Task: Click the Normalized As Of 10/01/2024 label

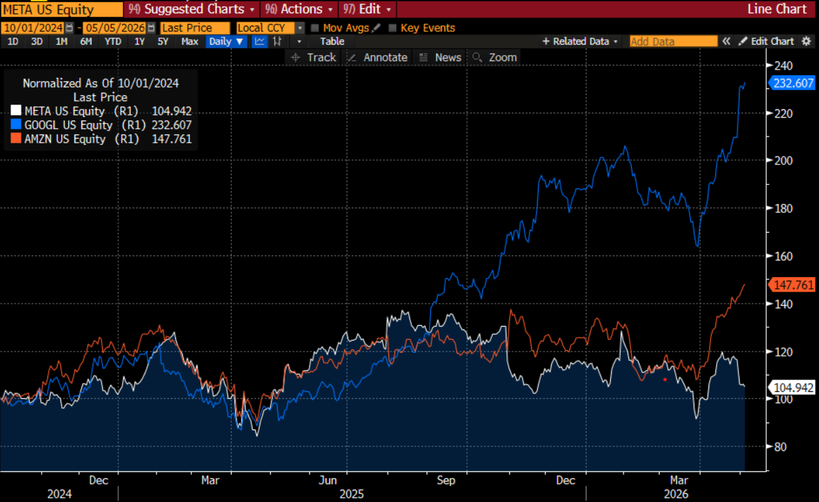Action: click(x=101, y=83)
